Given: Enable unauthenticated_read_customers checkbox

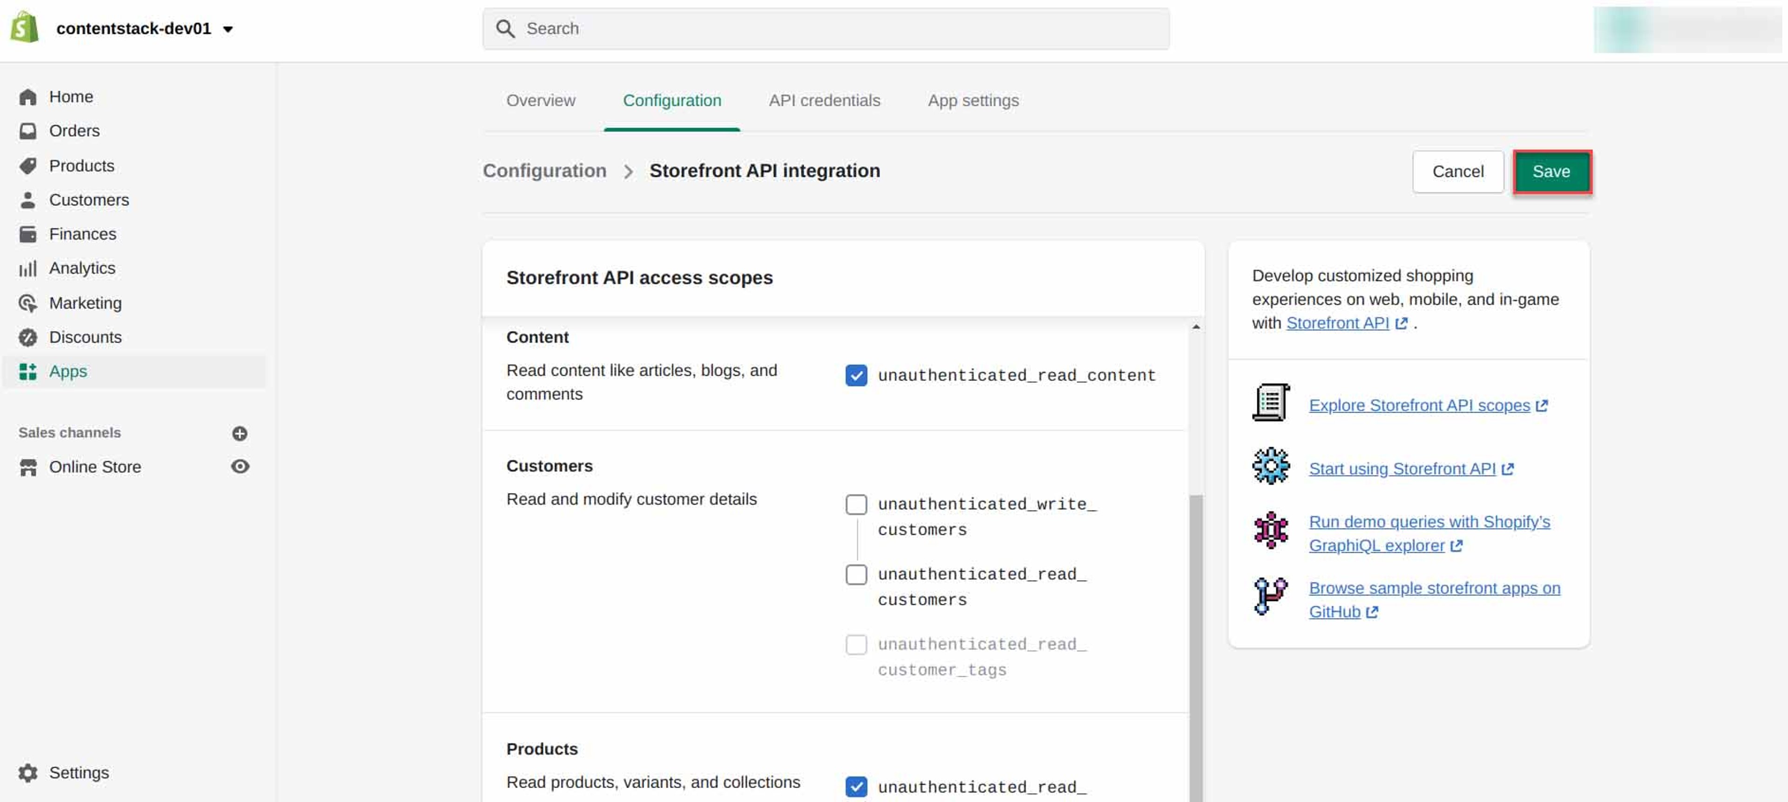Looking at the screenshot, I should [x=856, y=574].
